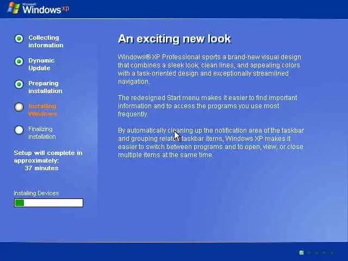348x261 pixels.
Task: Click the green Dynamic Update step indicator
Action: (19, 61)
